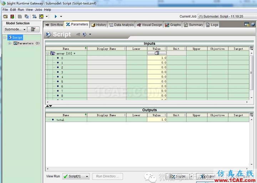
Task: Select Script in the model tree
Action: [15, 38]
